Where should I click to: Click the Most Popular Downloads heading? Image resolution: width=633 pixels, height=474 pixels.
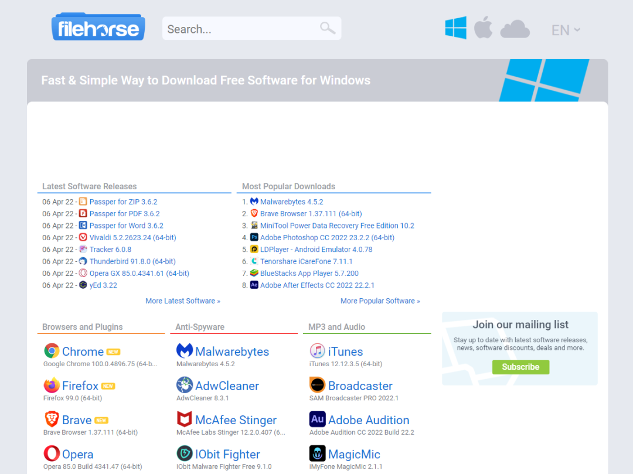point(288,186)
